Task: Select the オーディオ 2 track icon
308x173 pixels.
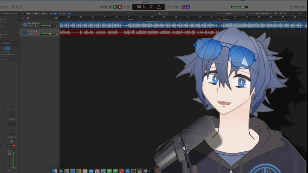Action: pos(25,33)
